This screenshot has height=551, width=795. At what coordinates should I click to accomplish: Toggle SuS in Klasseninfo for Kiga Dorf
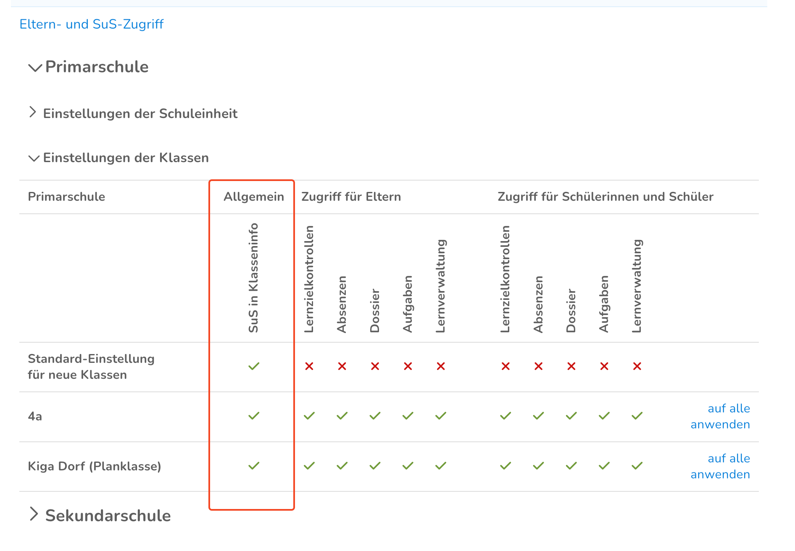[x=254, y=466]
